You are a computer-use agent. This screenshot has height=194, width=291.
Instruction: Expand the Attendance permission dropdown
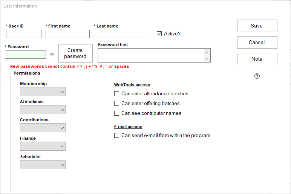(x=43, y=110)
